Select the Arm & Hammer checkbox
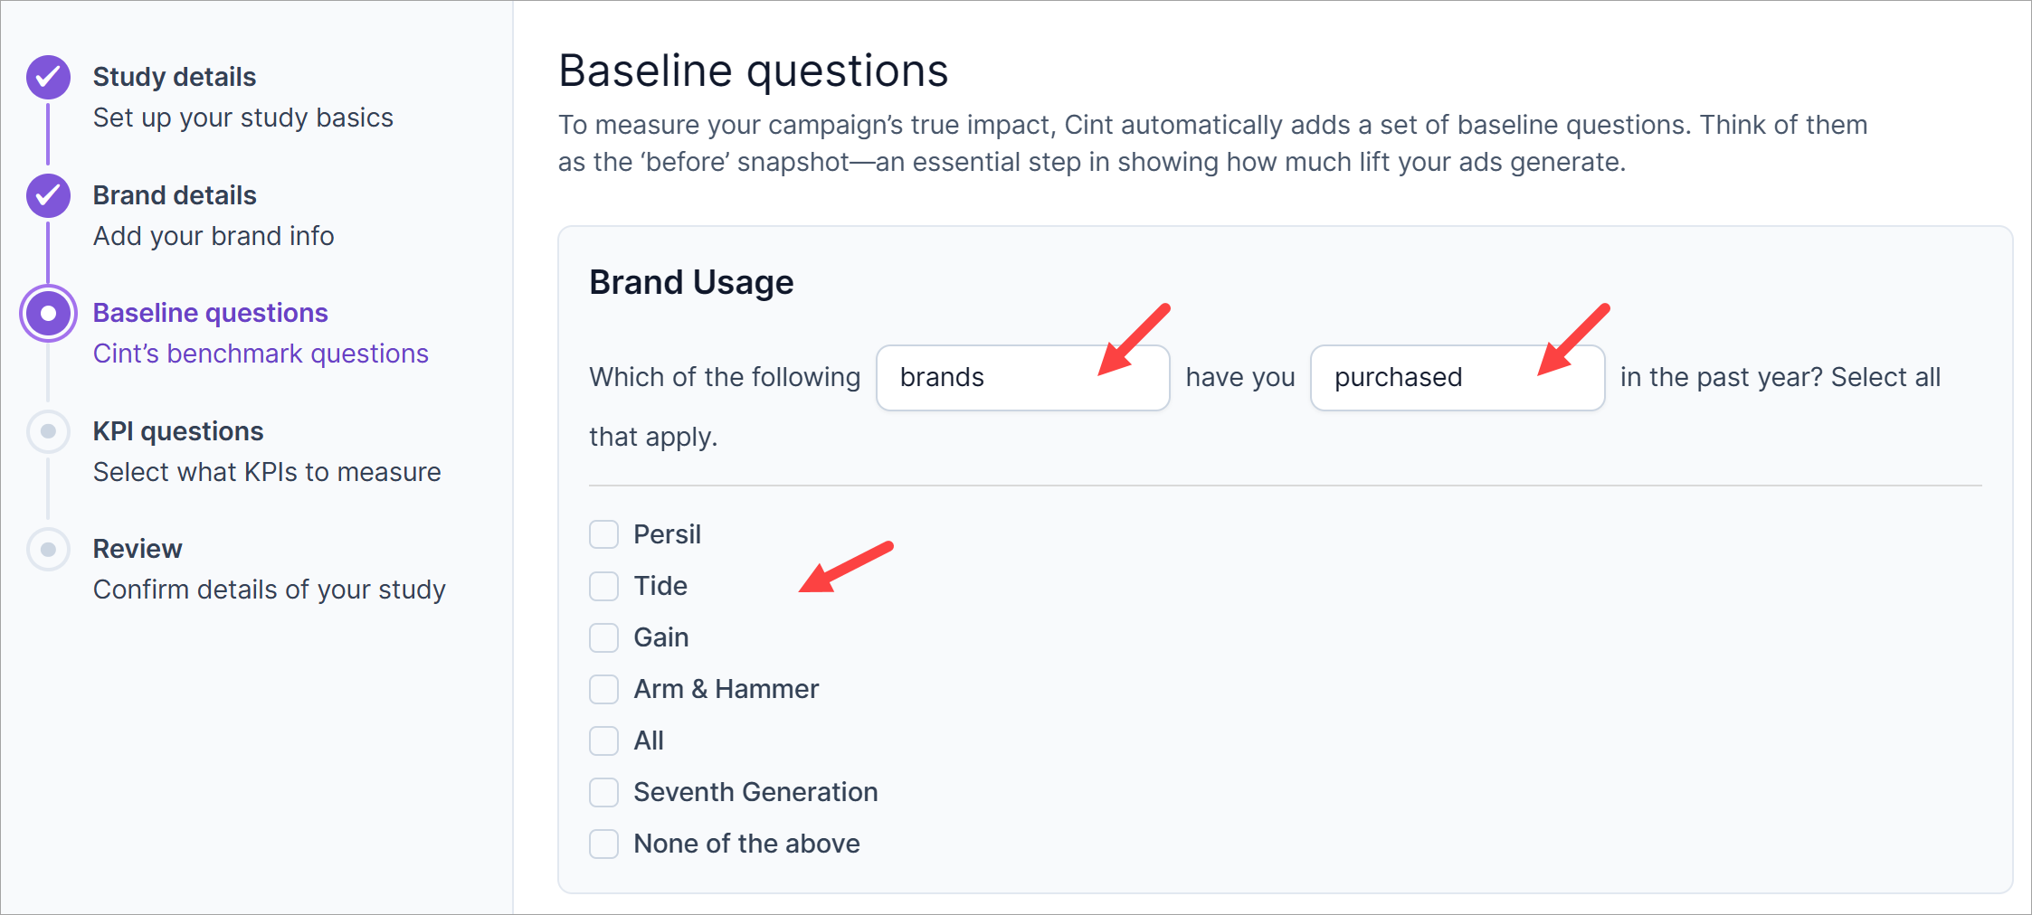The width and height of the screenshot is (2032, 915). point(604,689)
